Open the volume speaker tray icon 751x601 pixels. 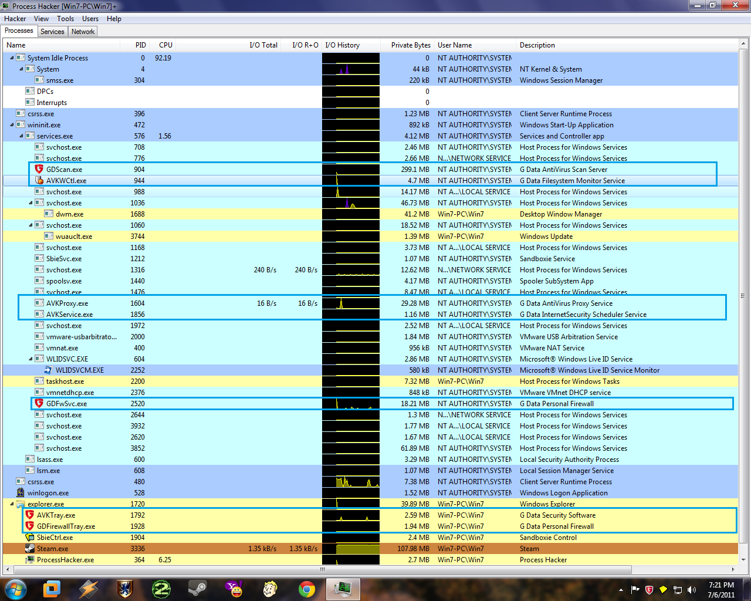[x=692, y=589]
